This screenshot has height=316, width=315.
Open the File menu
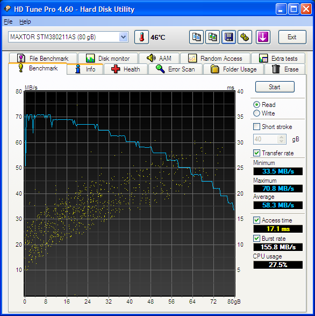pyautogui.click(x=8, y=21)
